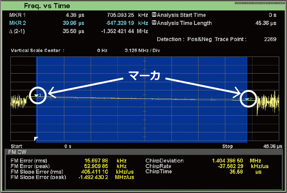Click the 3.125 MHz / Div scale value
This screenshot has height=193, width=287.
(x=142, y=51)
